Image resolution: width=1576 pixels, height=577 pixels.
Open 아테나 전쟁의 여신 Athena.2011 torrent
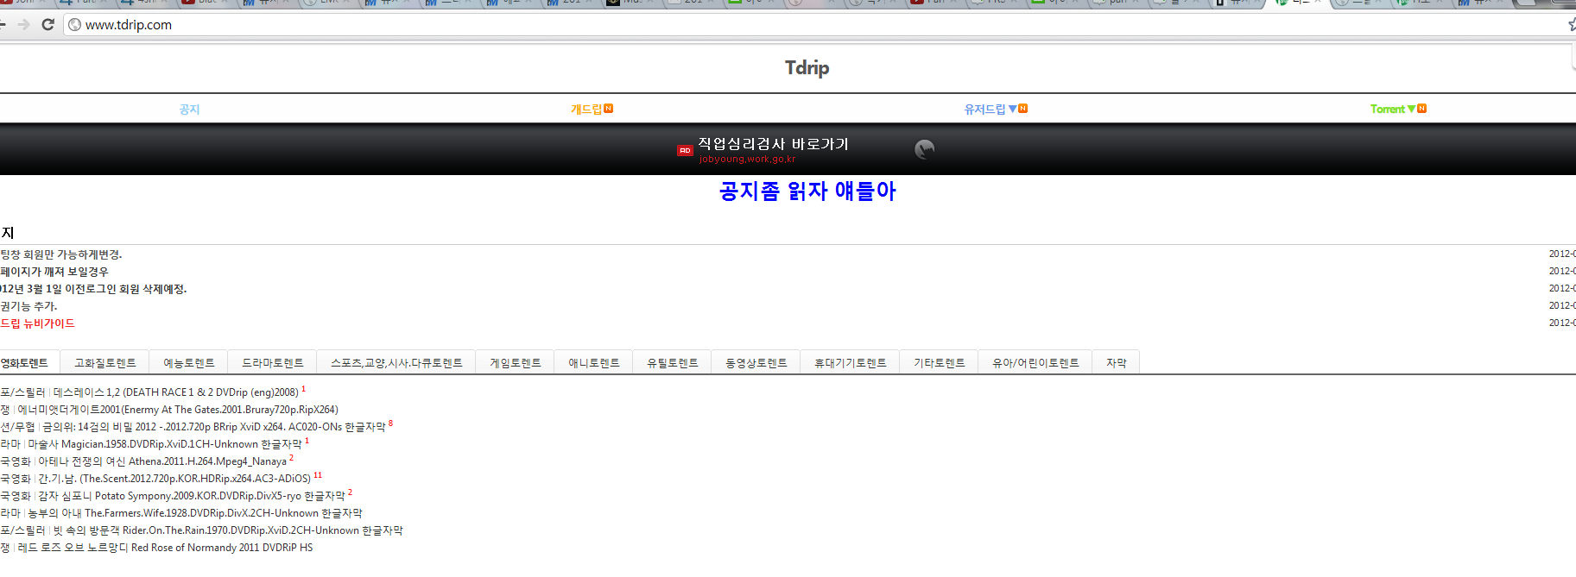pyautogui.click(x=162, y=461)
